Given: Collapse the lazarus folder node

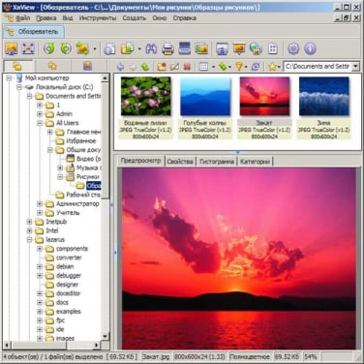Looking at the screenshot, I should (29, 240).
